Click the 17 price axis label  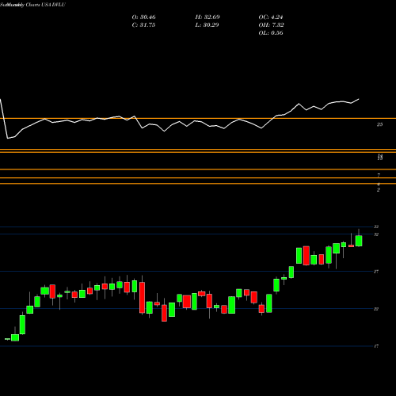tap(376, 346)
